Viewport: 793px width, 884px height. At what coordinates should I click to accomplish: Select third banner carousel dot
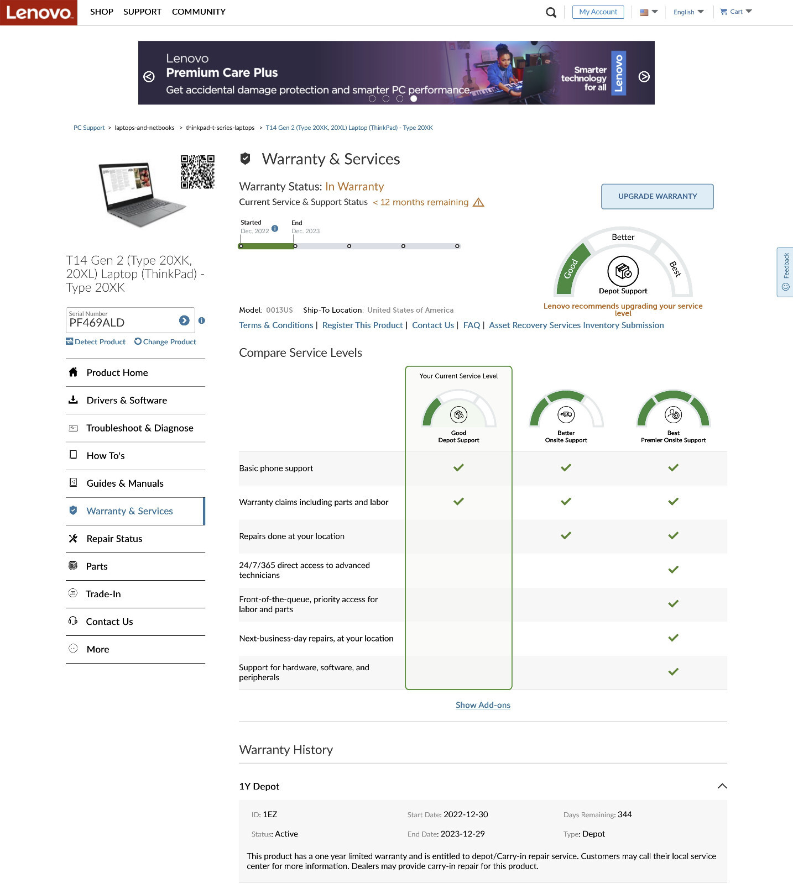(x=400, y=98)
